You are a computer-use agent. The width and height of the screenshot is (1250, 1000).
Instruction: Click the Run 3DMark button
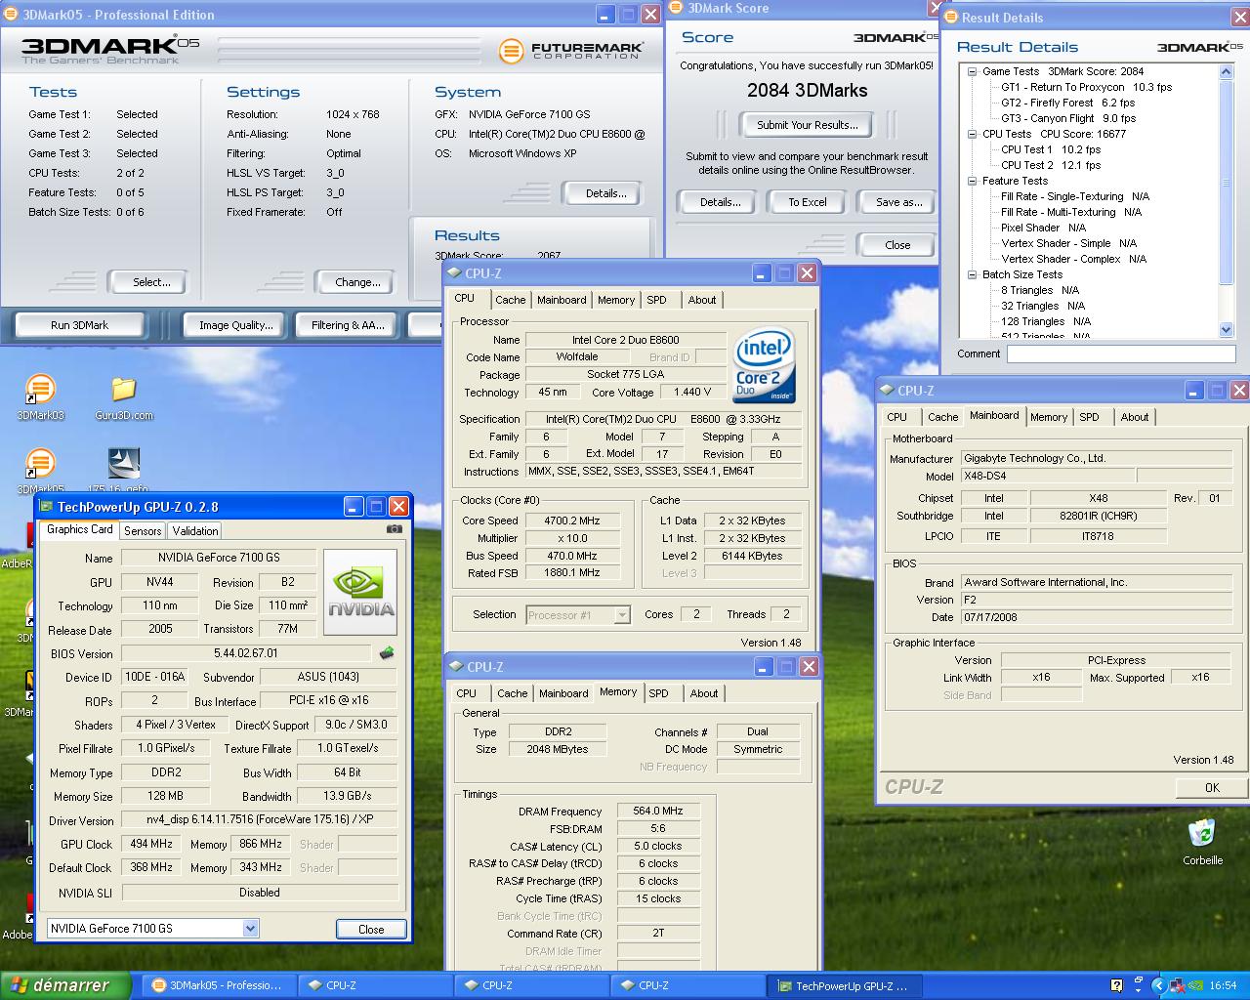tap(80, 325)
